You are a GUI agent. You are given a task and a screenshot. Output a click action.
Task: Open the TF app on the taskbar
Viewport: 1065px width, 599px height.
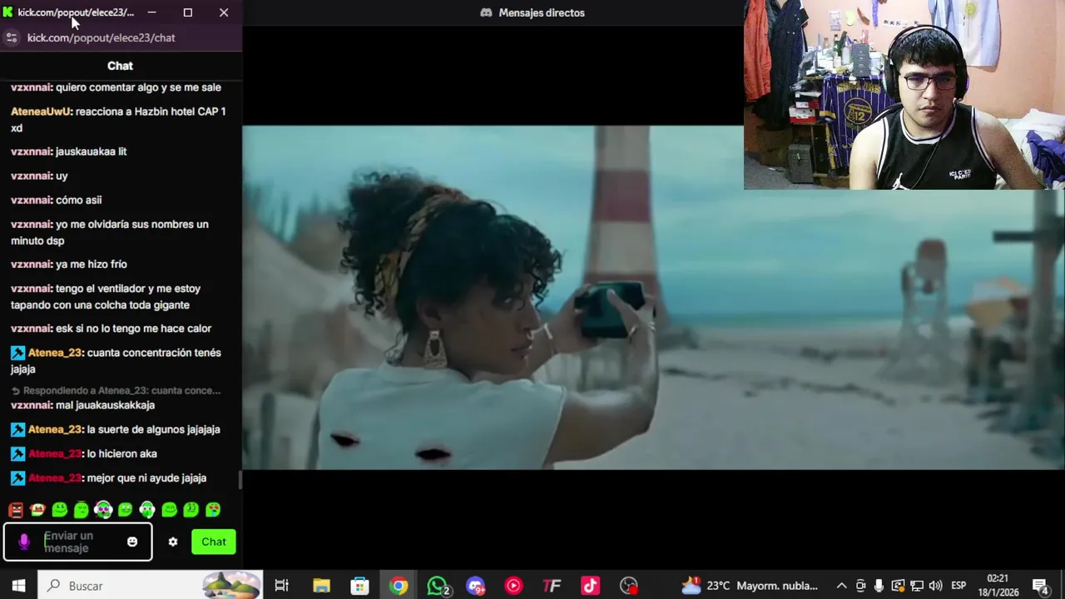pos(552,586)
